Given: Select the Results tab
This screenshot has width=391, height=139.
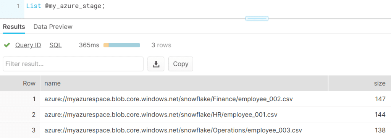Looking at the screenshot, I should [14, 27].
